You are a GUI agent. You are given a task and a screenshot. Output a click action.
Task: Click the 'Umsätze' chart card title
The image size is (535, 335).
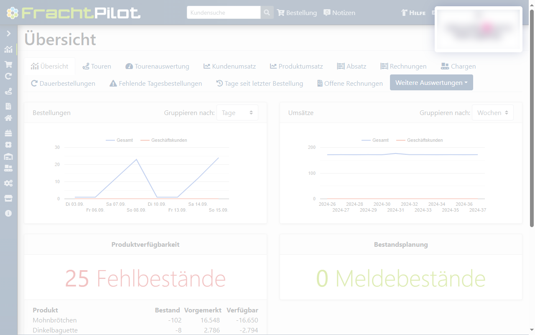point(301,113)
